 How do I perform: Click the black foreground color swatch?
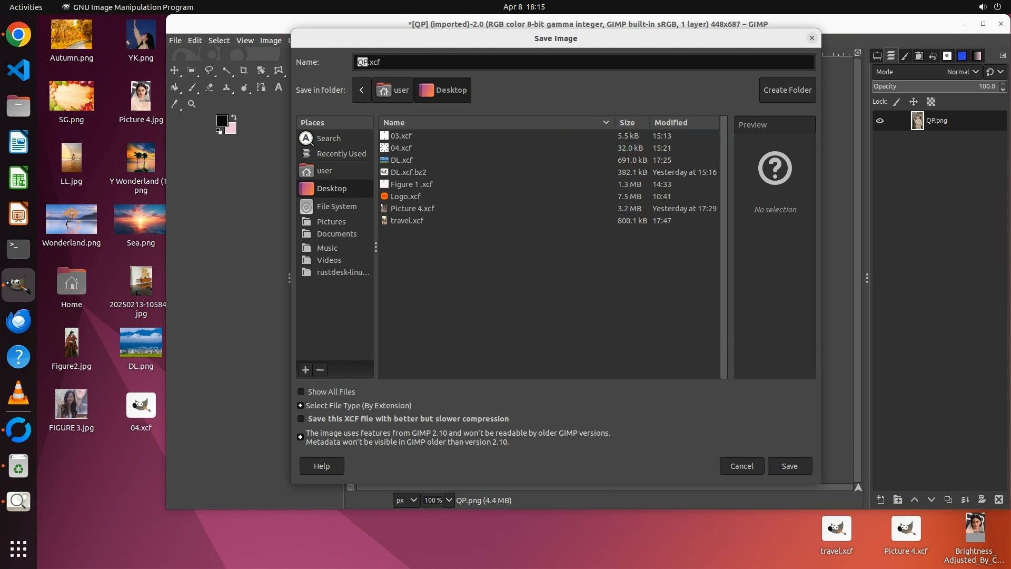point(222,121)
